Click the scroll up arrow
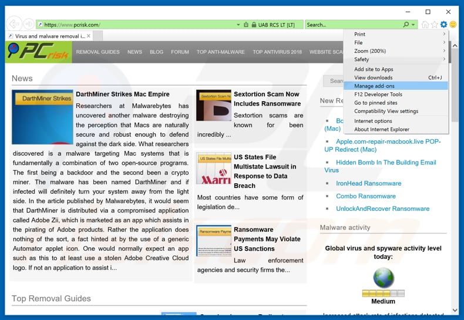This screenshot has height=320, width=464. pos(455,46)
